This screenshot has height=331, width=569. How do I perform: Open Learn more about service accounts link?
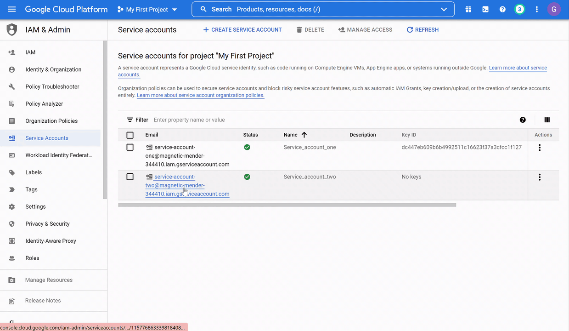518,68
